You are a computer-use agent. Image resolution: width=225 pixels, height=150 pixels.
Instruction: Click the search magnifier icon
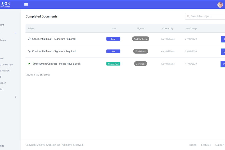pyautogui.click(x=188, y=16)
